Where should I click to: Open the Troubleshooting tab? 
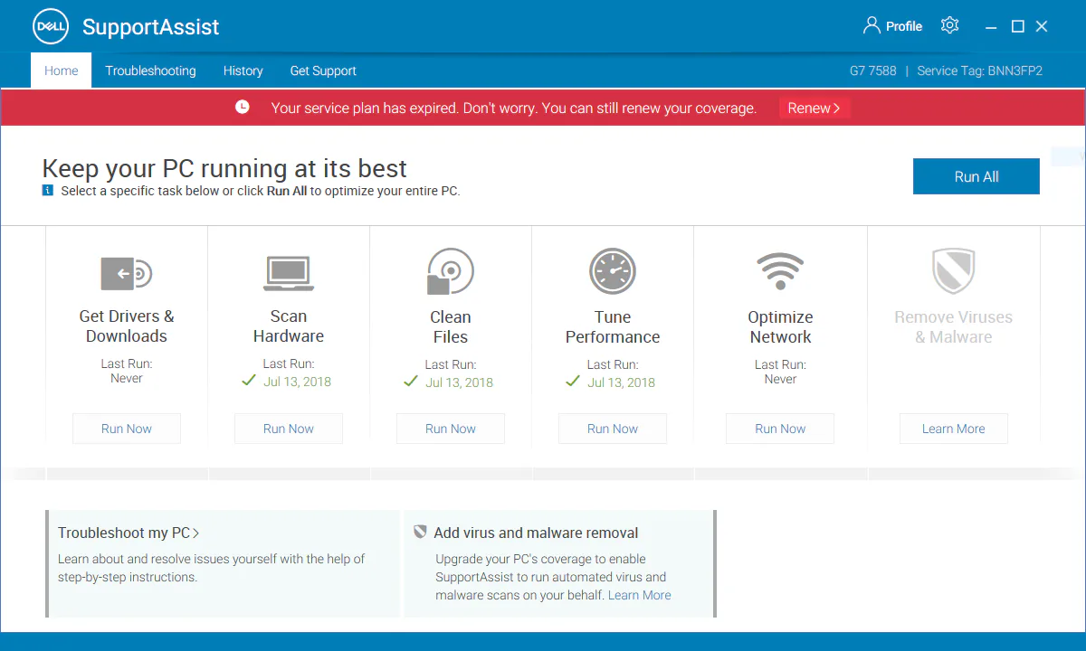[150, 71]
